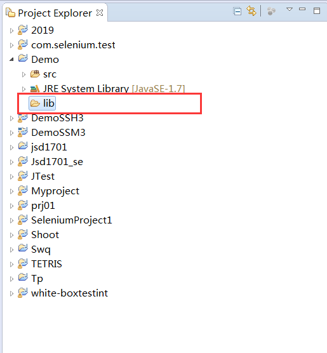Select the prj01 label
Viewport: 327px width, 353px height.
pos(43,206)
